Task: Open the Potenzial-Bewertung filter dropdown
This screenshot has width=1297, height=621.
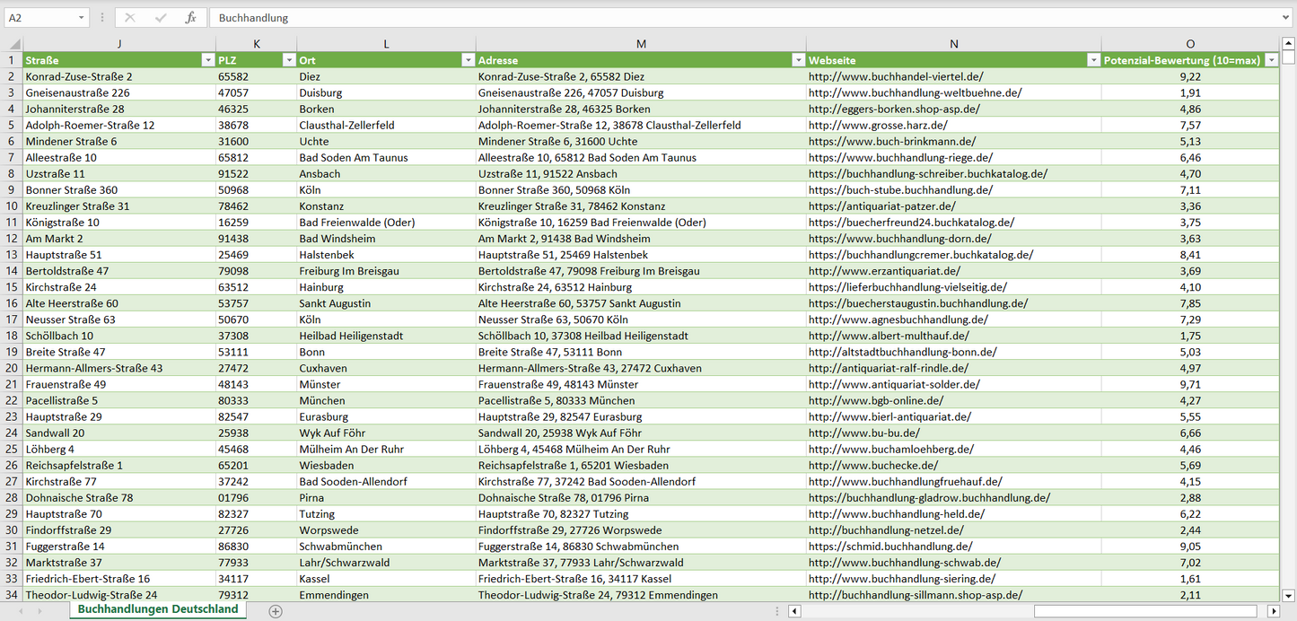Action: [1271, 60]
